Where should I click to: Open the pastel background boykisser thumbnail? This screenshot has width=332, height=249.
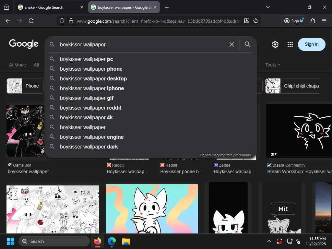pyautogui.click(x=152, y=209)
